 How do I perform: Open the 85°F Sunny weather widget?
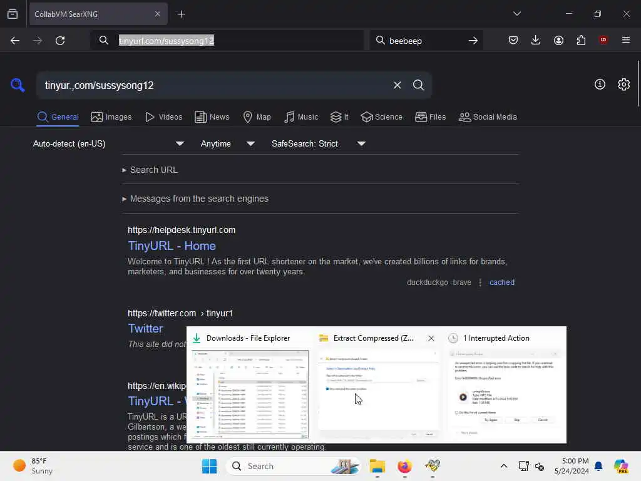click(33, 466)
